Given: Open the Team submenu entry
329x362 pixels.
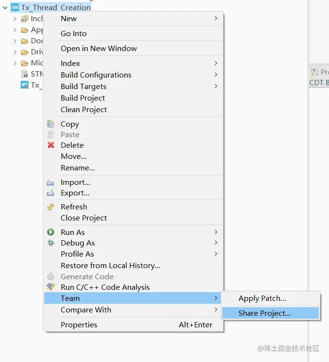Looking at the screenshot, I should coord(133,298).
